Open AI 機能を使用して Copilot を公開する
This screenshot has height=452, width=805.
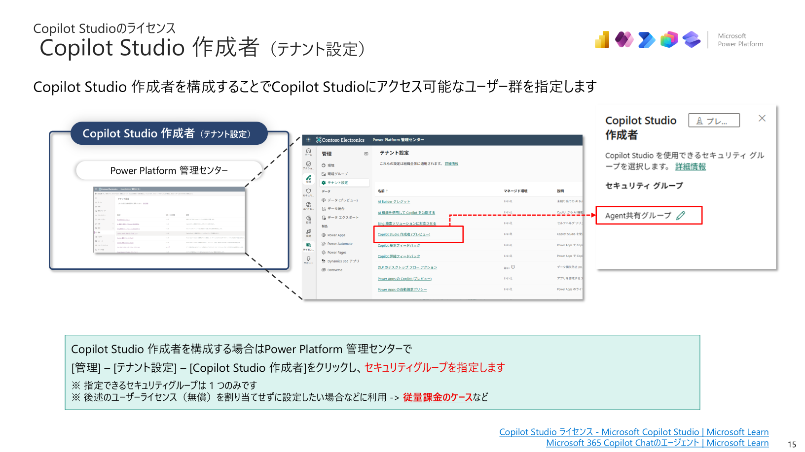(406, 213)
